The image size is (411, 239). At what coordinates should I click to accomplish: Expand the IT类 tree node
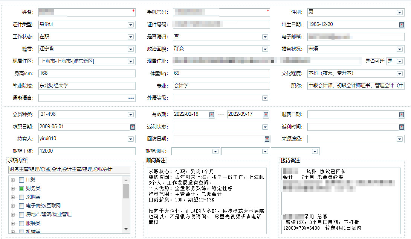point(12,180)
